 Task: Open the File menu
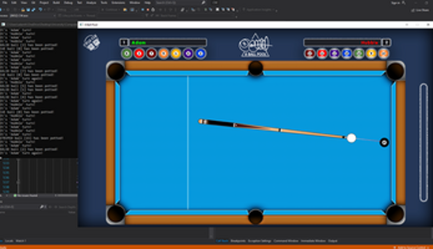point(5,2)
